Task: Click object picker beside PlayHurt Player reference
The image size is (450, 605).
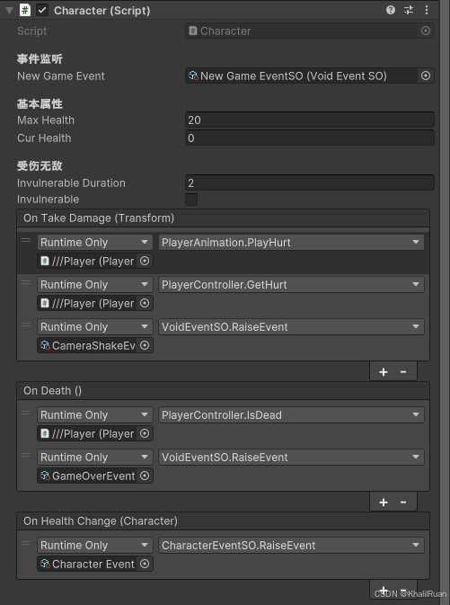Action: point(145,262)
